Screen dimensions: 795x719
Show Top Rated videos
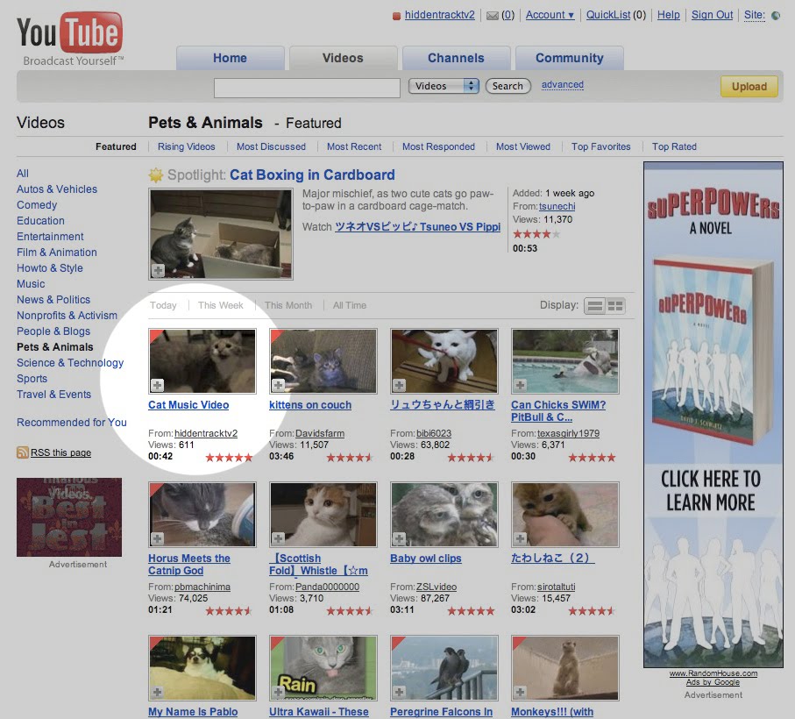pos(674,146)
